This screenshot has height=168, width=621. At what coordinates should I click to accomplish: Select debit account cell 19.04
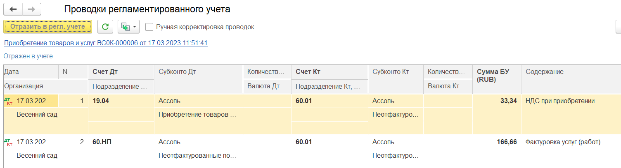click(101, 101)
